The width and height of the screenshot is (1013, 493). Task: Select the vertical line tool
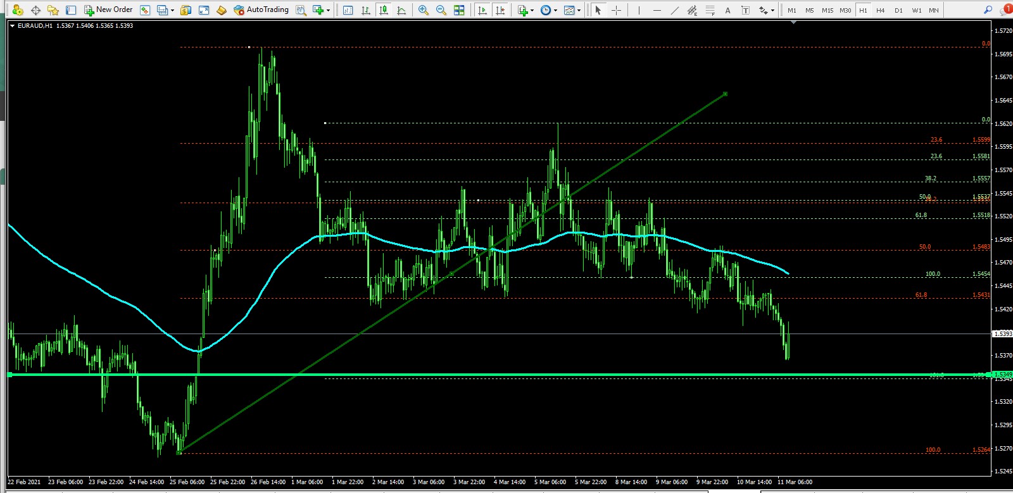pos(639,10)
